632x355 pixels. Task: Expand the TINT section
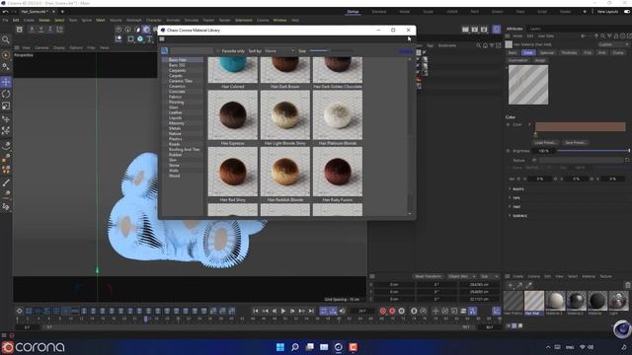[516, 207]
